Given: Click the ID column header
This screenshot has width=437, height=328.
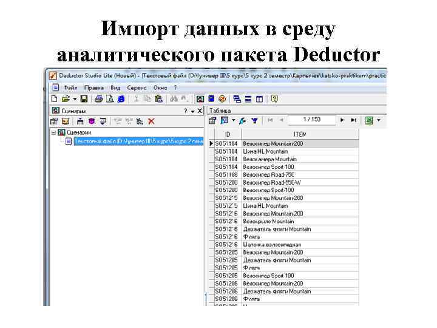Looking at the screenshot, I should (228, 134).
